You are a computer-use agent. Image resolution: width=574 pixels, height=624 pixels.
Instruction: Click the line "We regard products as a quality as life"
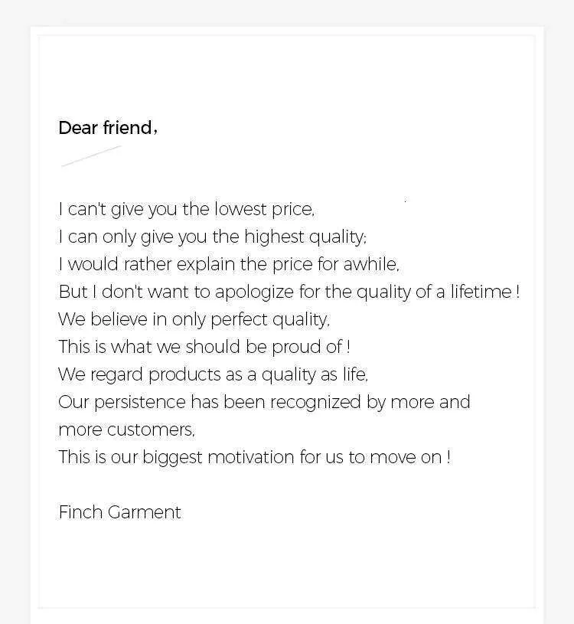tap(213, 374)
